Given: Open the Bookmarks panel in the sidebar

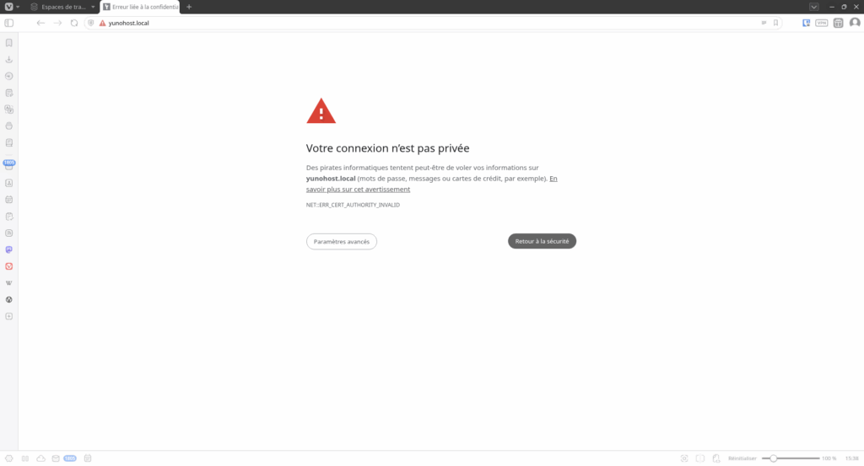Looking at the screenshot, I should 8,42.
